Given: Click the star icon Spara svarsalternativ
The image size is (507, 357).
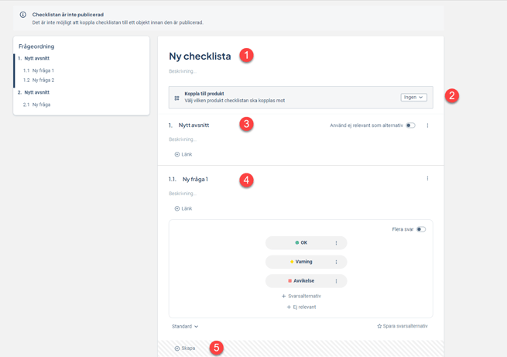Looking at the screenshot, I should [x=379, y=326].
